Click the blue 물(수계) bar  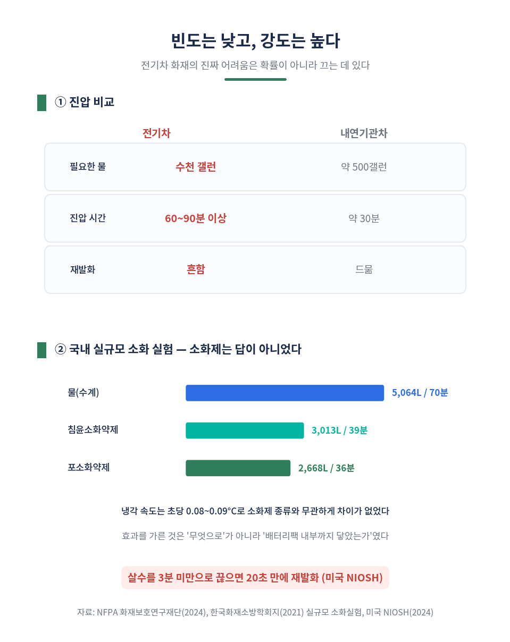tap(285, 393)
